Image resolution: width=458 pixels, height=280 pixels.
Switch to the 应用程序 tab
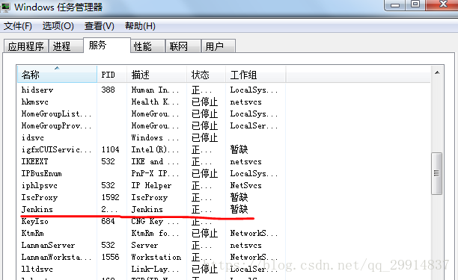[x=26, y=46]
